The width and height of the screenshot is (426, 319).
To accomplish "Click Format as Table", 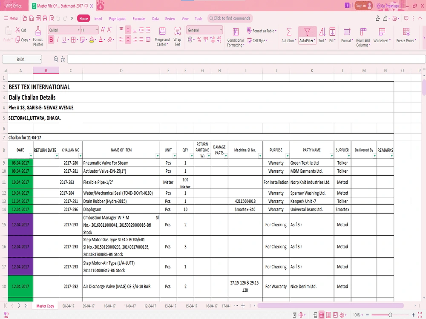I will tap(262, 31).
